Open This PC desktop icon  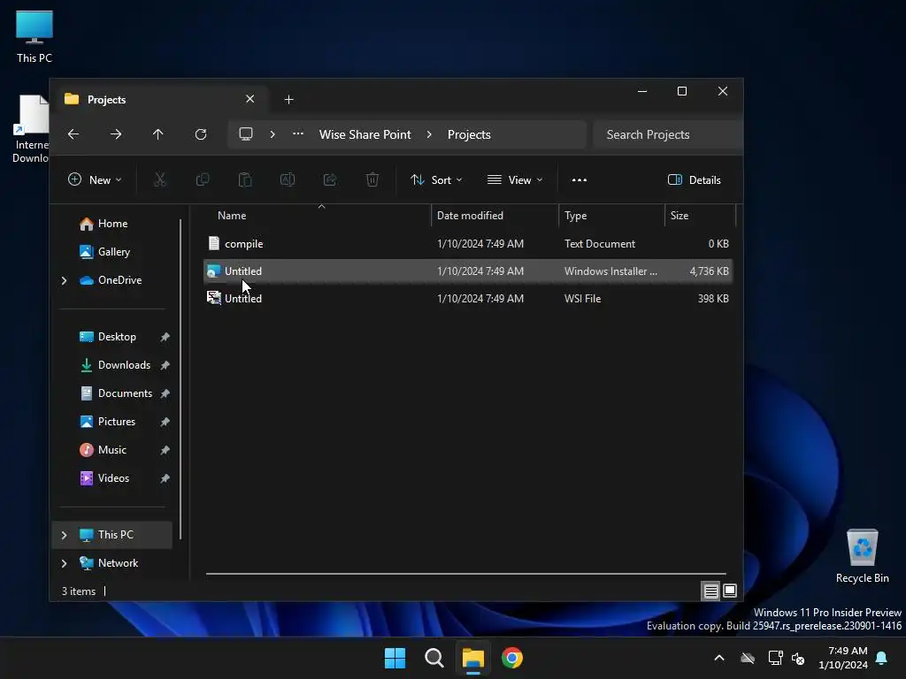35,37
